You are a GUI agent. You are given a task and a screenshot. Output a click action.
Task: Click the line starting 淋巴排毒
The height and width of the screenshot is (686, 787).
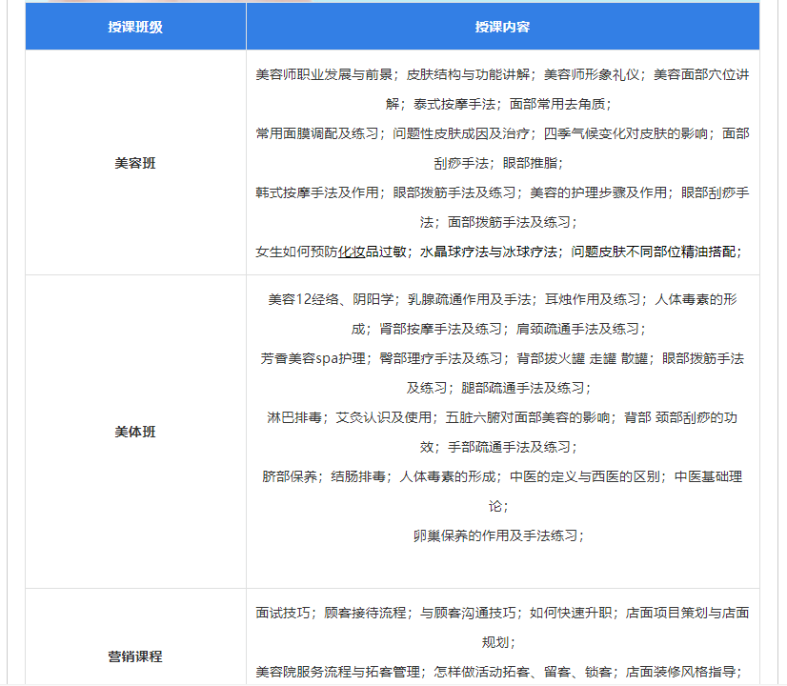[502, 417]
